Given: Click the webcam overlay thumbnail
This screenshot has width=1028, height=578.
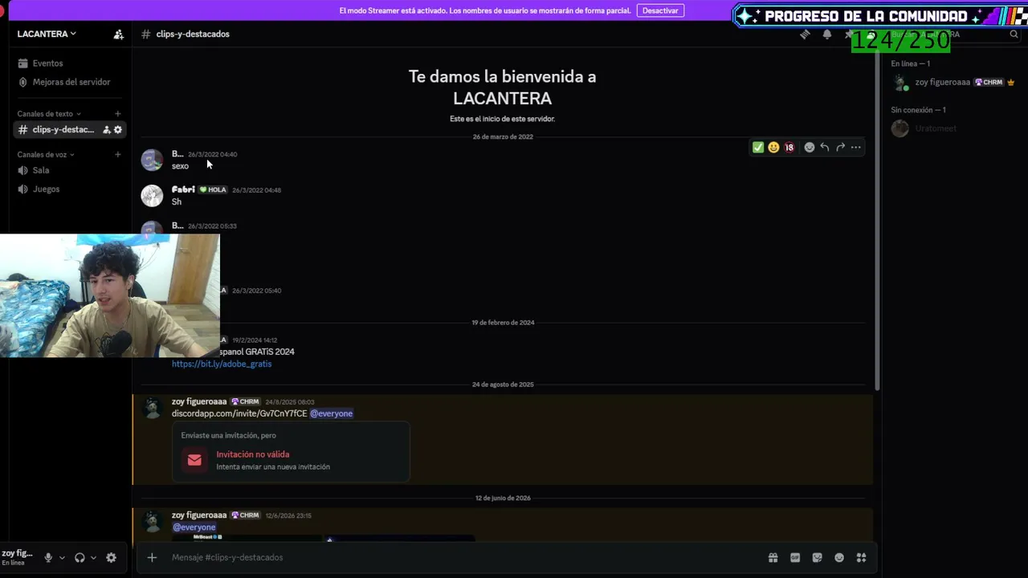Looking at the screenshot, I should point(109,295).
